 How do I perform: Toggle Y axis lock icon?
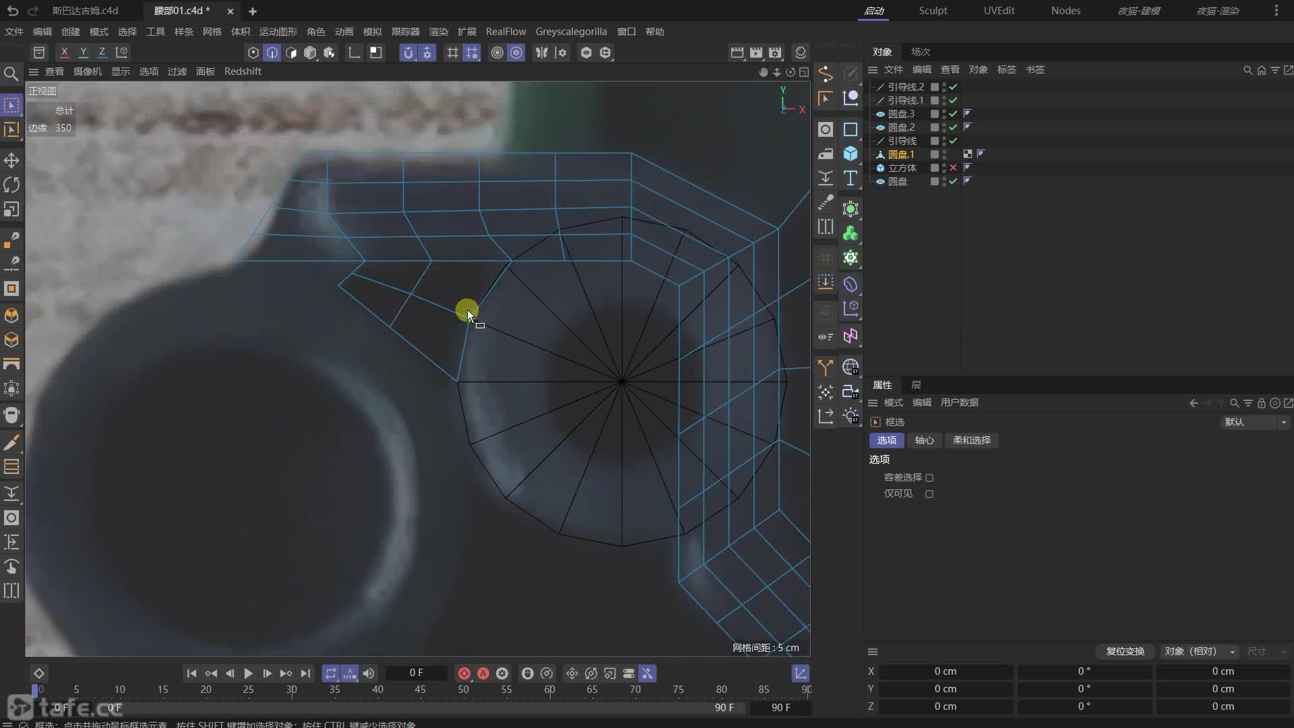coord(83,52)
